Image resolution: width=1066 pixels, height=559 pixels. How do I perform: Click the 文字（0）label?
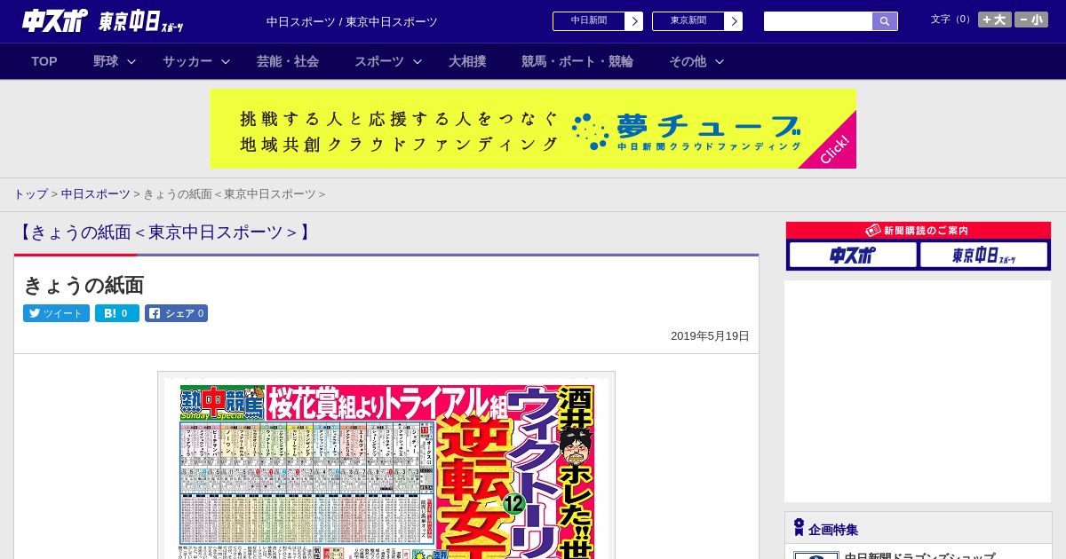tap(952, 19)
